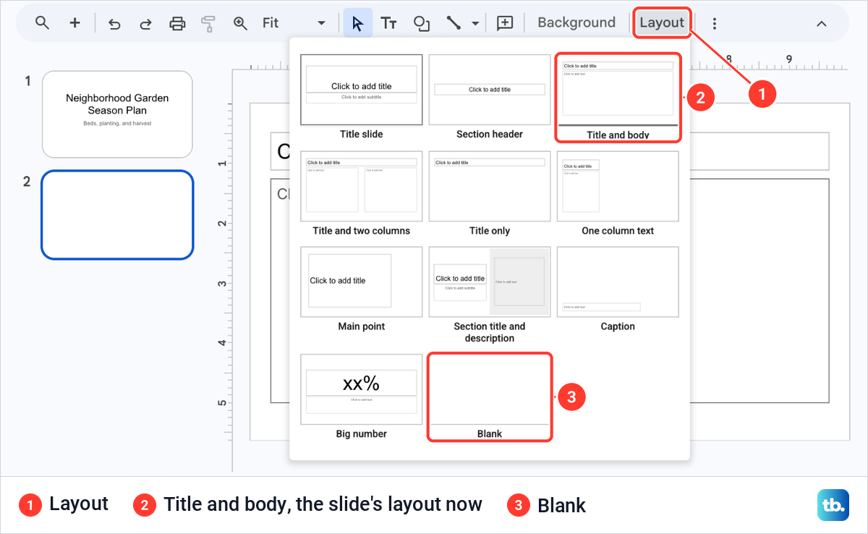This screenshot has height=534, width=868.
Task: Choose the Section header layout
Action: (x=490, y=97)
